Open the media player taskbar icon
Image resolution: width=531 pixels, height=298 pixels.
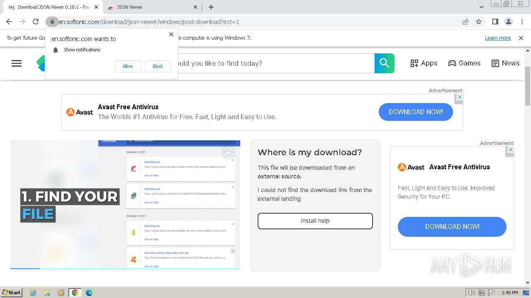pyautogui.click(x=61, y=293)
